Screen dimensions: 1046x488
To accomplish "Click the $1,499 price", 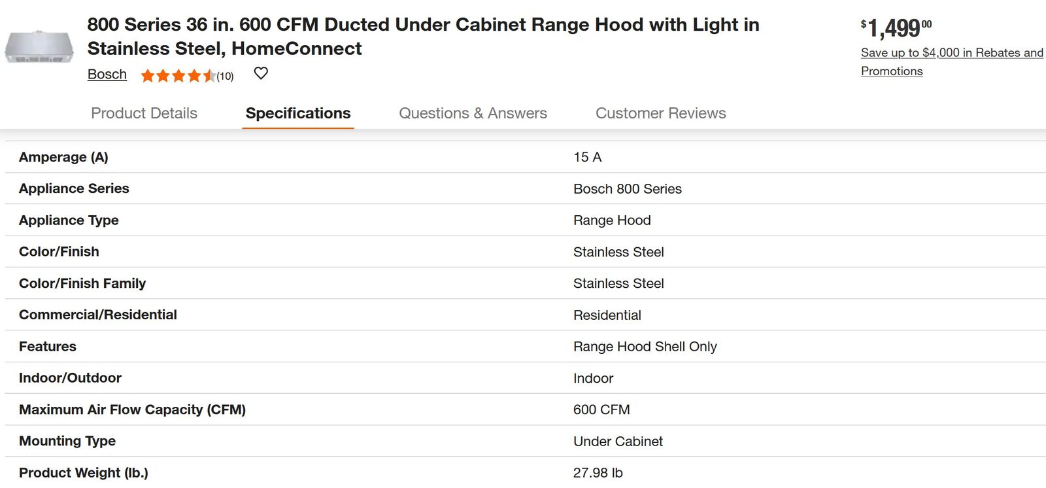I will 896,27.
